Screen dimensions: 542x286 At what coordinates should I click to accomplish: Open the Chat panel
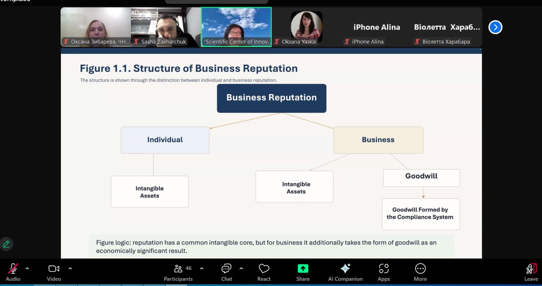(227, 272)
